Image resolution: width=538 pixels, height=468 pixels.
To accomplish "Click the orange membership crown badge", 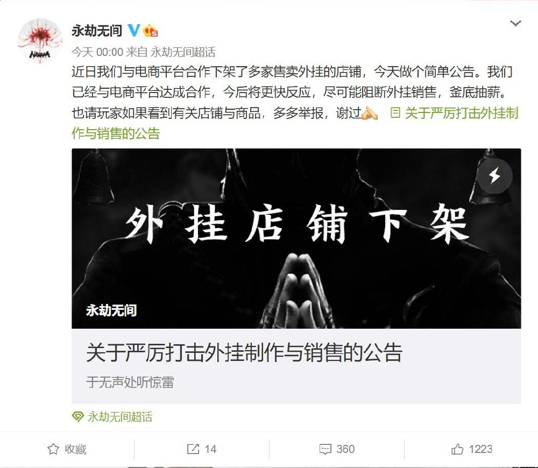I will [x=150, y=31].
